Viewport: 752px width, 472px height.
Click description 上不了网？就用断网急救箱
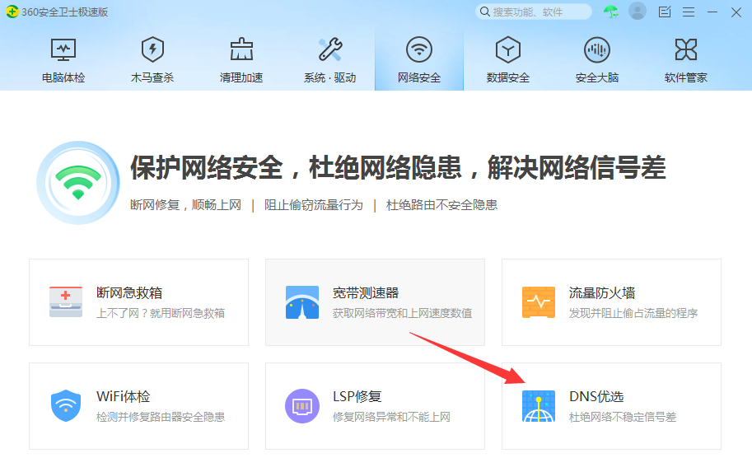coord(161,313)
